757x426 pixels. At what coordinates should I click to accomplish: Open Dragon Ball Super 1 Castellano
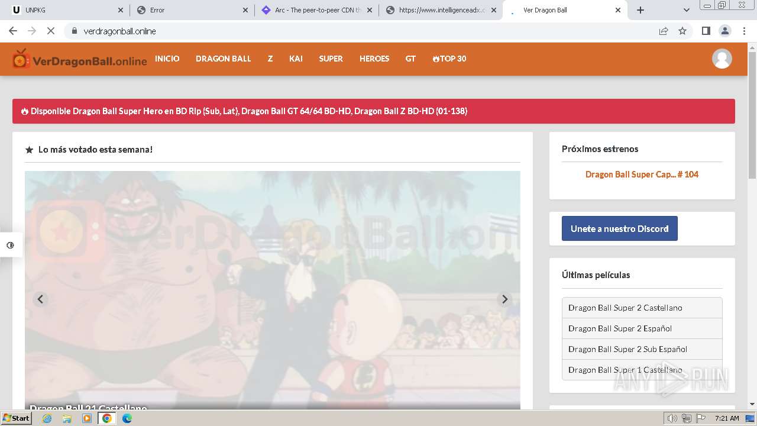(x=642, y=370)
